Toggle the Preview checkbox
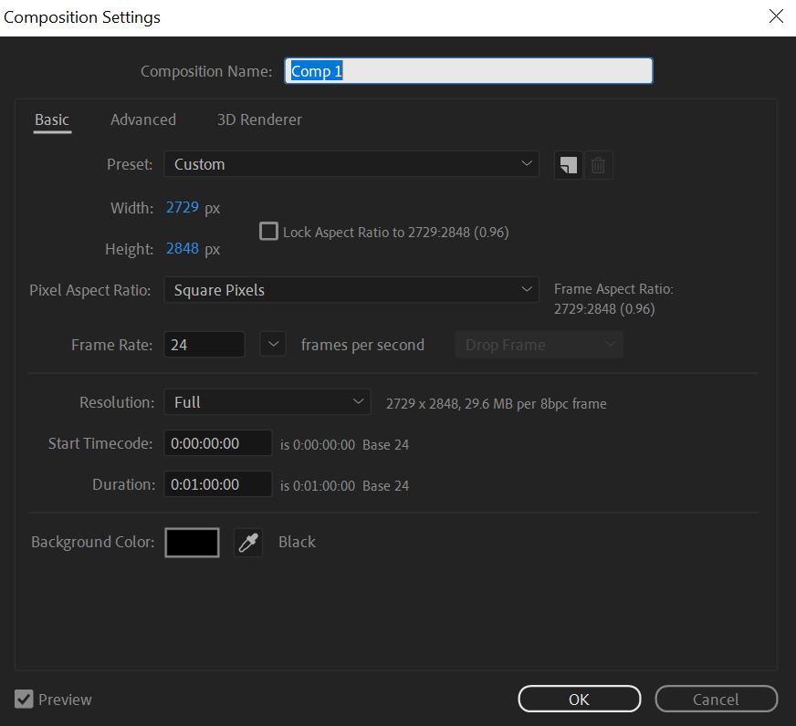Screen dimensions: 796x726 click(x=24, y=700)
